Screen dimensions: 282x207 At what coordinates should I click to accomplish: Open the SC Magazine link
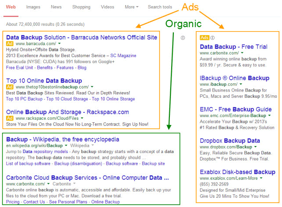[123, 56]
